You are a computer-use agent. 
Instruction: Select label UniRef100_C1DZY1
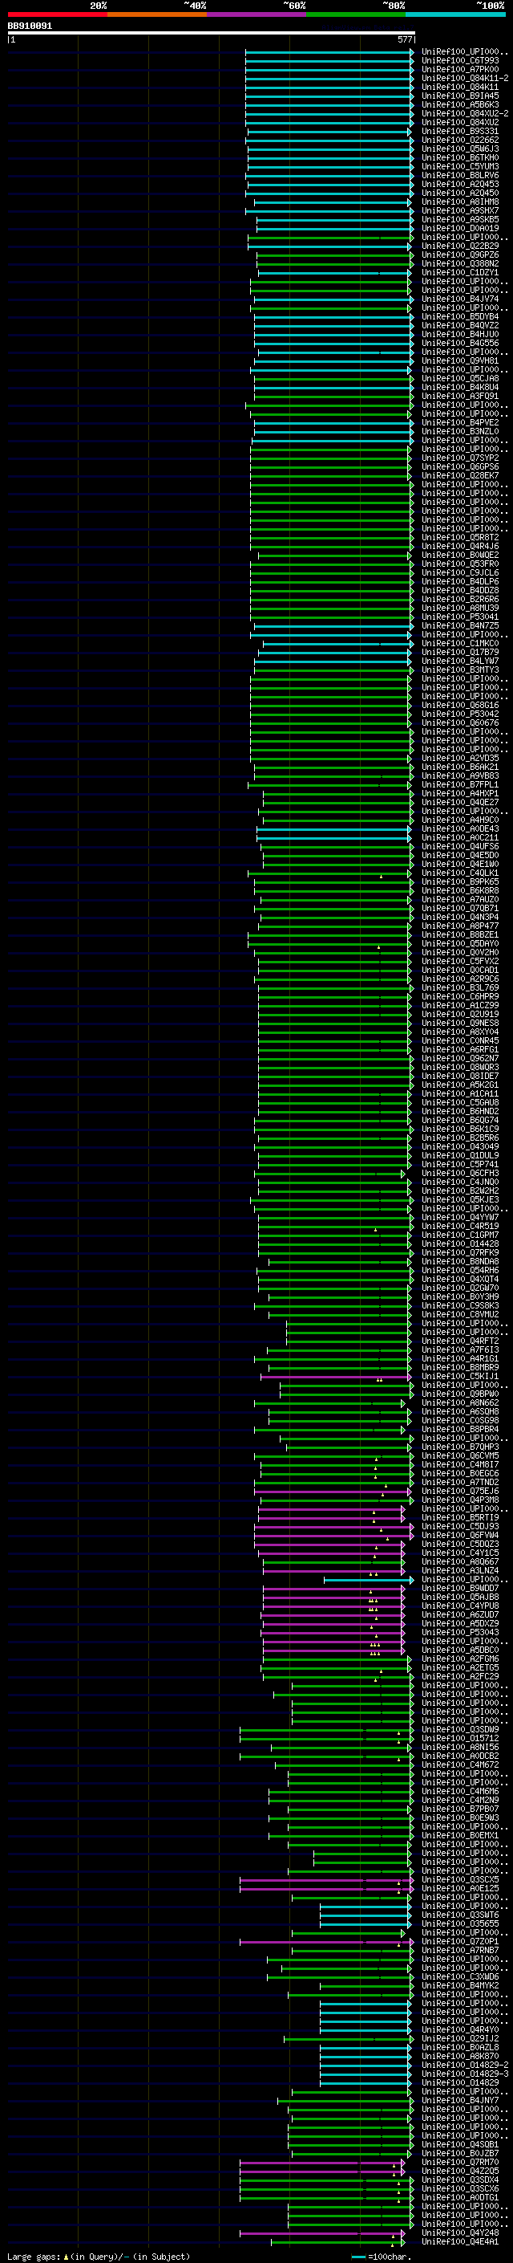pyautogui.click(x=460, y=272)
